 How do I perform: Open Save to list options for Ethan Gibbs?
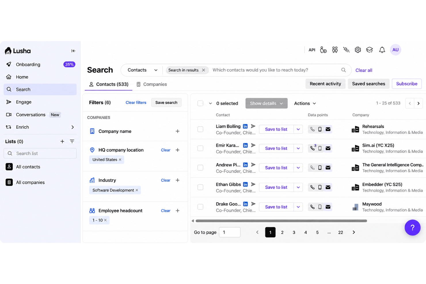click(298, 187)
